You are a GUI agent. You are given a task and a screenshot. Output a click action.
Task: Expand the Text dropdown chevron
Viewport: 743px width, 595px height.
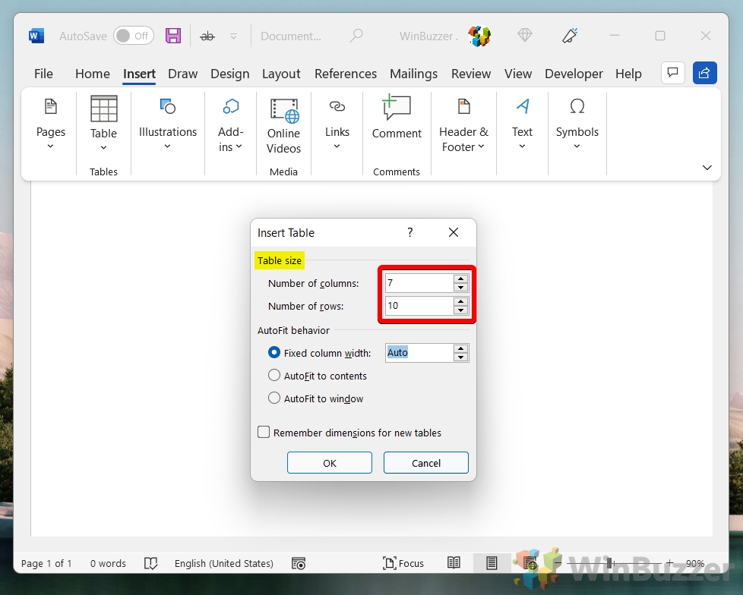(x=522, y=146)
